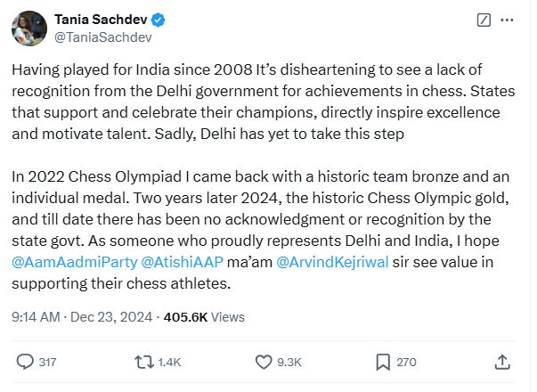This screenshot has width=537, height=392.
Task: Open Tania Sachdev's profile picture
Action: pyautogui.click(x=29, y=28)
